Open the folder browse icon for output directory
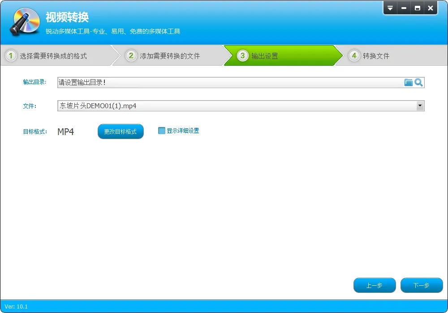Viewport: 448px width, 313px height. pyautogui.click(x=408, y=83)
